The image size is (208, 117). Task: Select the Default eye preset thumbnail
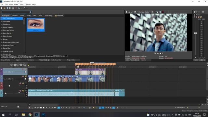[36, 25]
